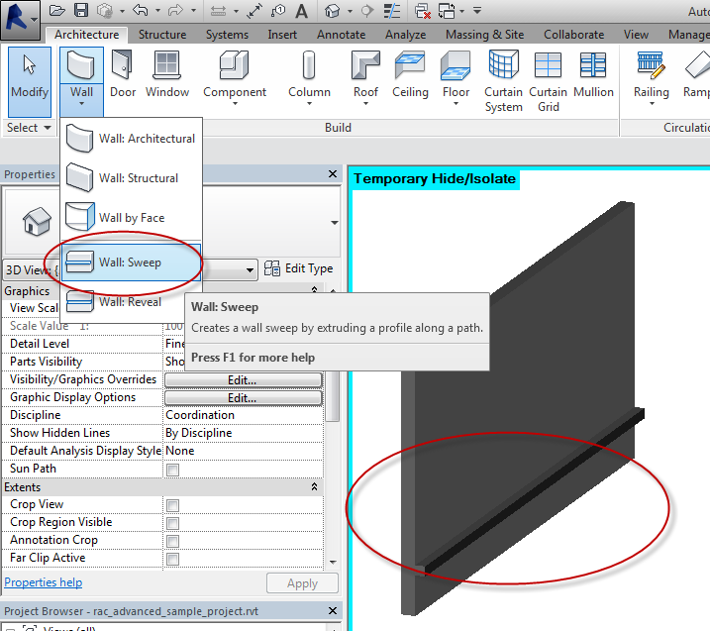Toggle the Annotation Crop checkbox
This screenshot has height=631, width=710.
point(172,541)
